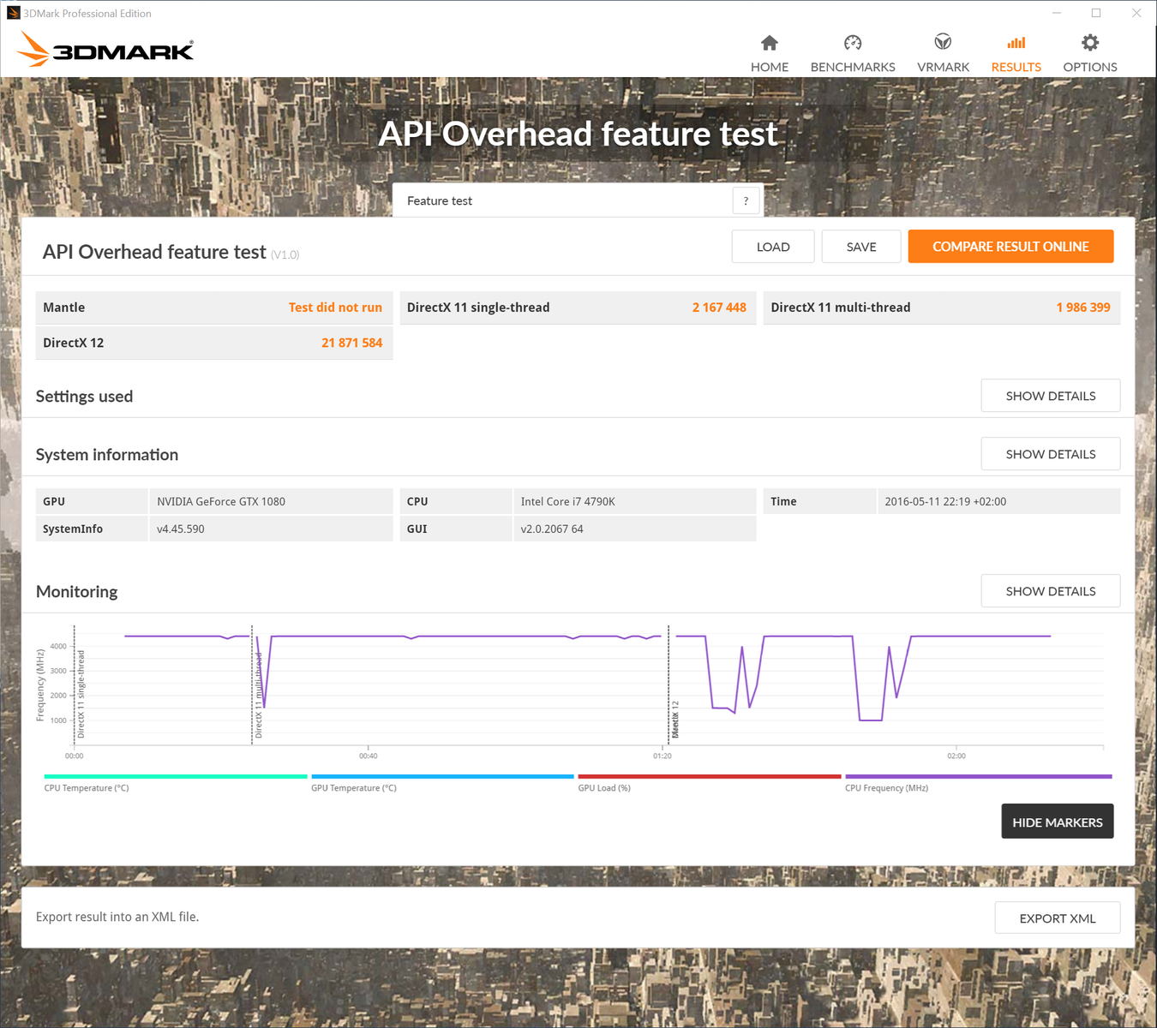Click the DirectX 11 single-thread chart marker
This screenshot has height=1028, width=1157.
pos(81,694)
